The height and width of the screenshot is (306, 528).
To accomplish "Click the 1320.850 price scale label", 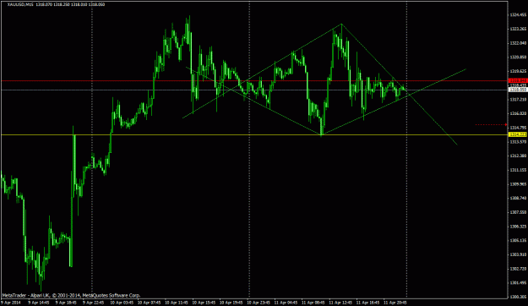I will point(518,57).
